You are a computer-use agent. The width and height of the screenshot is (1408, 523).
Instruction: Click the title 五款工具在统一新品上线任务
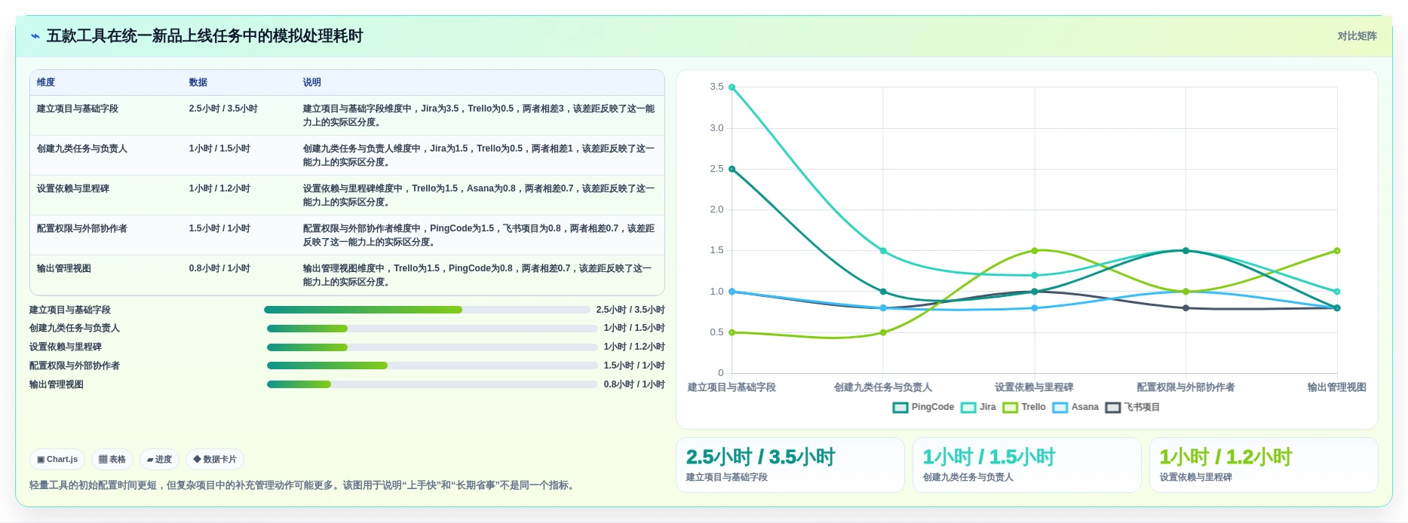[205, 36]
